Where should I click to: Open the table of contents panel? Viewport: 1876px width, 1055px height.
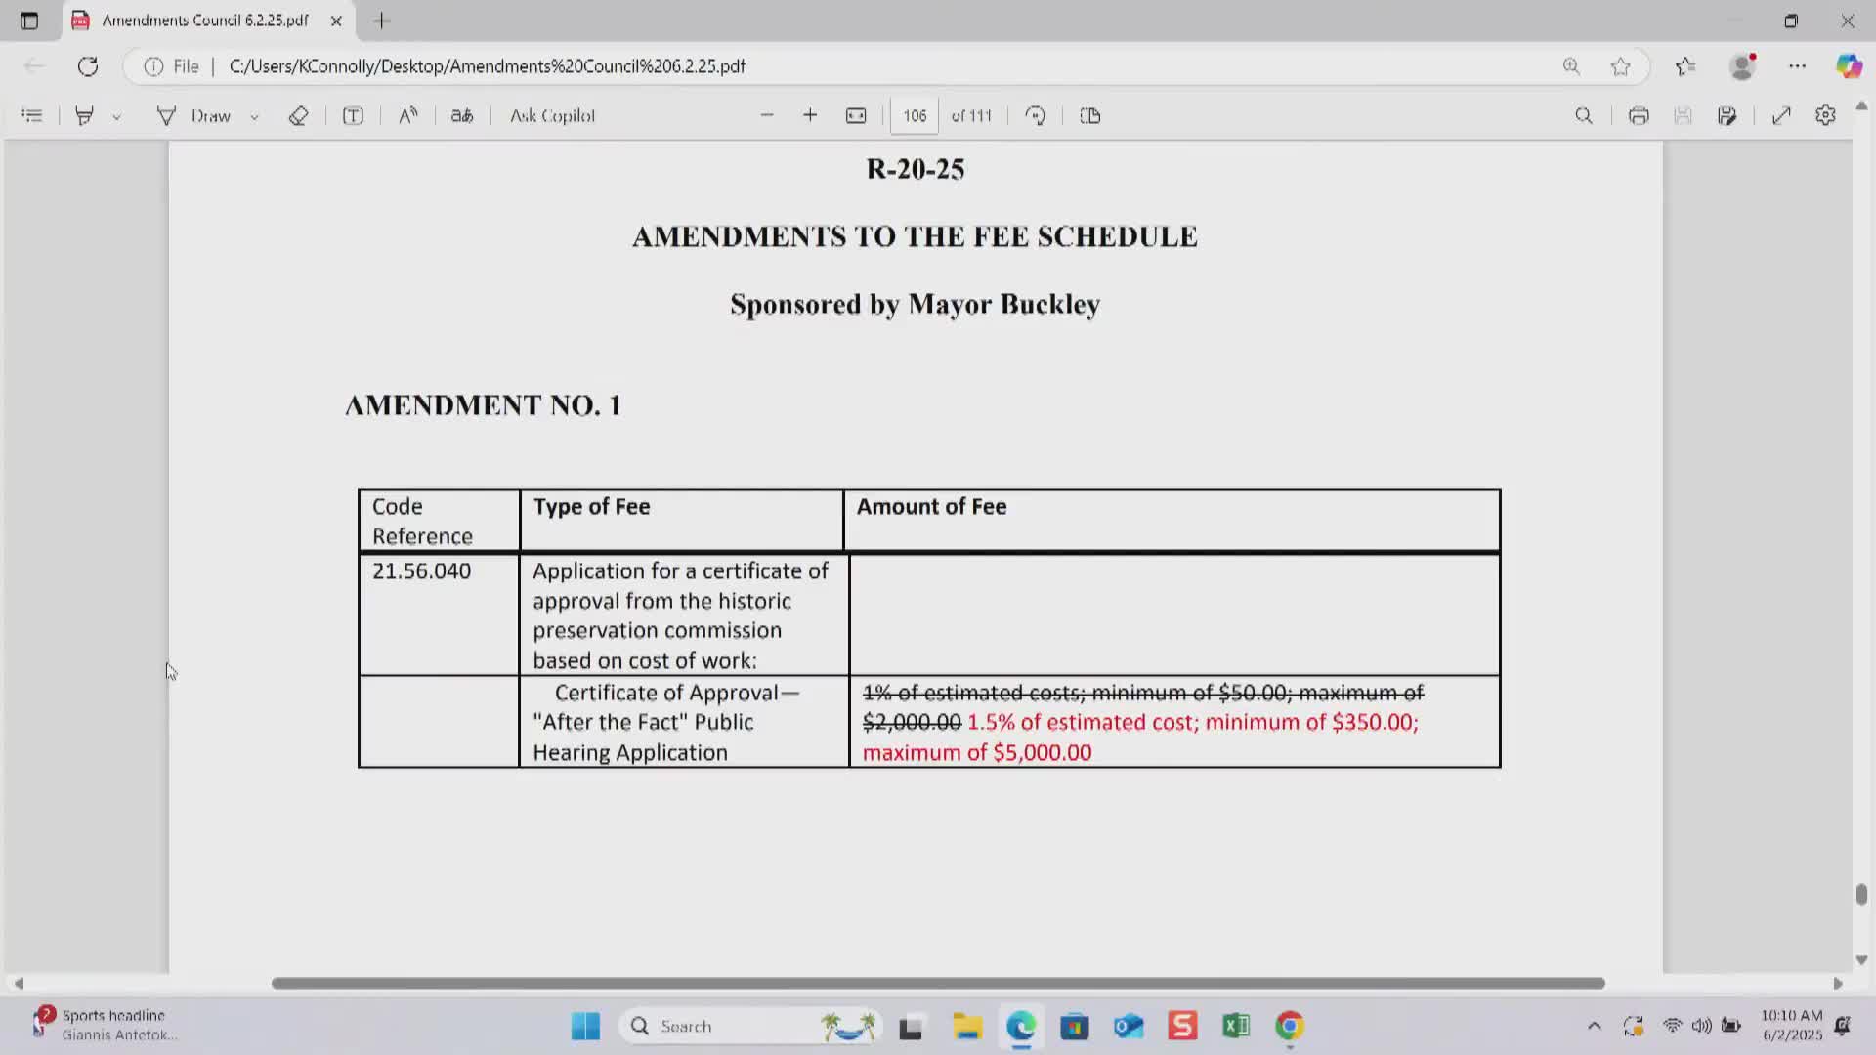click(x=31, y=115)
